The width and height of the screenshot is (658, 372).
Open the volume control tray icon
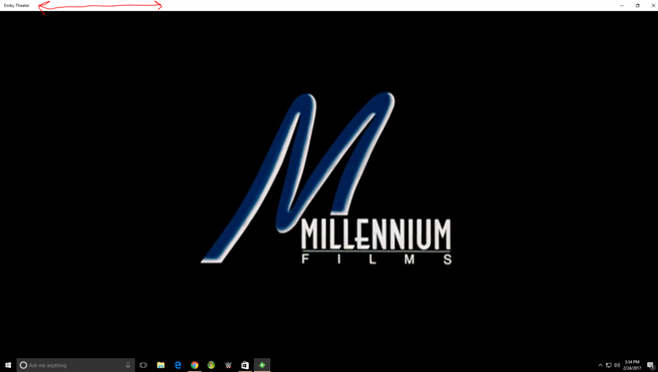(617, 365)
